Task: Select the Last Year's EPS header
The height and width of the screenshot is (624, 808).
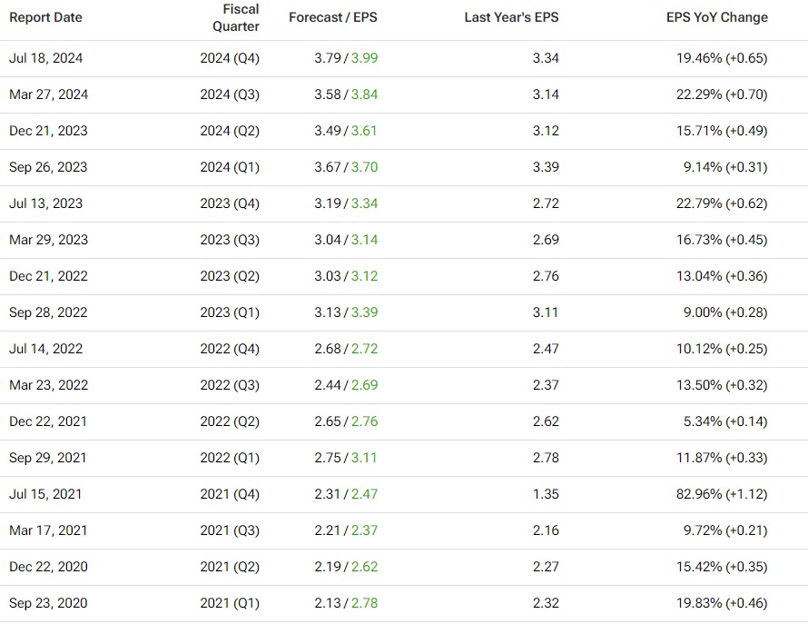Action: tap(511, 17)
